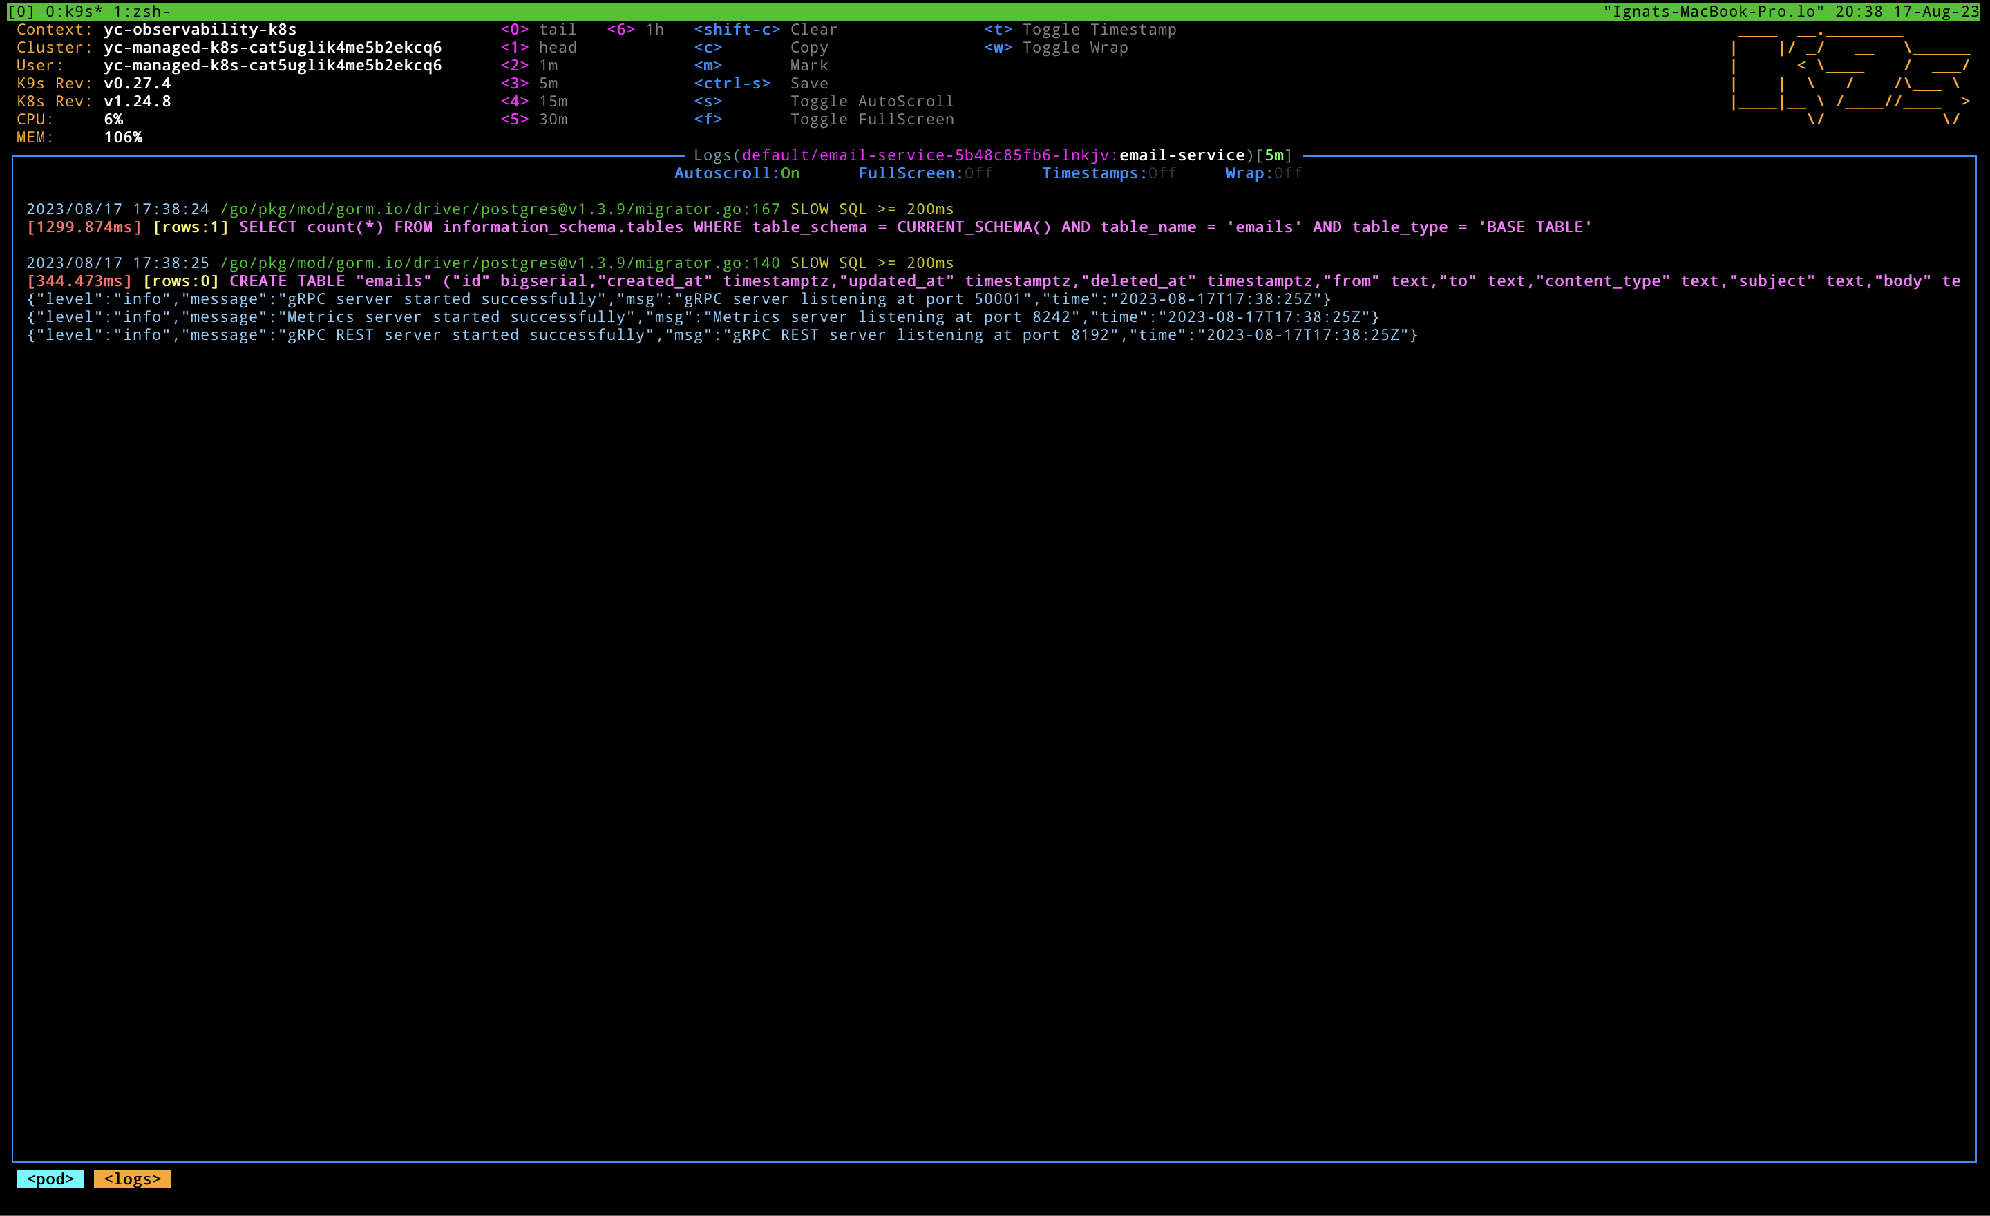Click Clear log shortcut <shift-c>
The height and width of the screenshot is (1216, 1990).
tap(765, 30)
